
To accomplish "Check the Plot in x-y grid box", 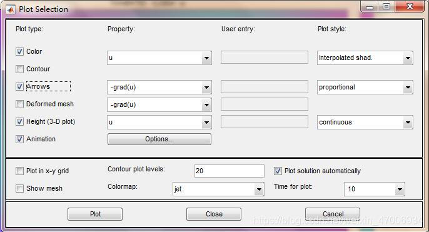I will click(19, 171).
